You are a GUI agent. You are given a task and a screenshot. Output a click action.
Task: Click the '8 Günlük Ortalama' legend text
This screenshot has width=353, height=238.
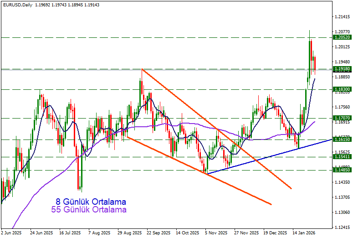click(x=91, y=202)
